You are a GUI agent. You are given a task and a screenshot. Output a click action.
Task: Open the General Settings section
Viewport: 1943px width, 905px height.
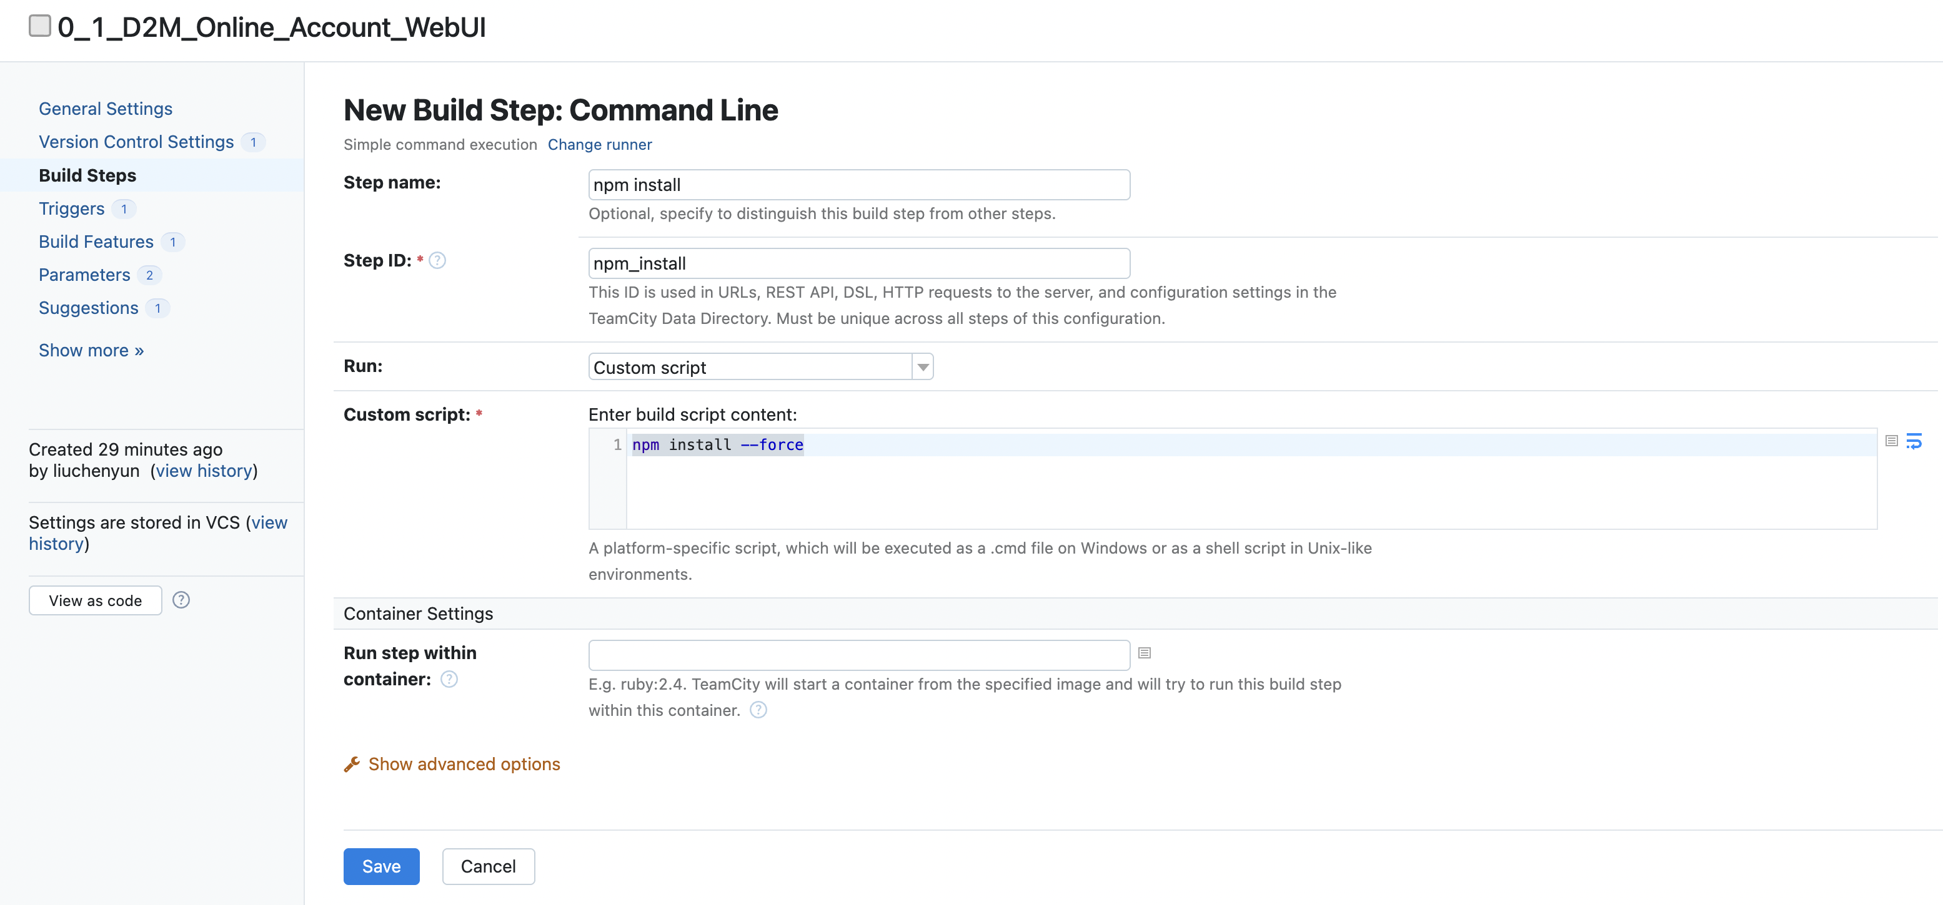pyautogui.click(x=106, y=109)
